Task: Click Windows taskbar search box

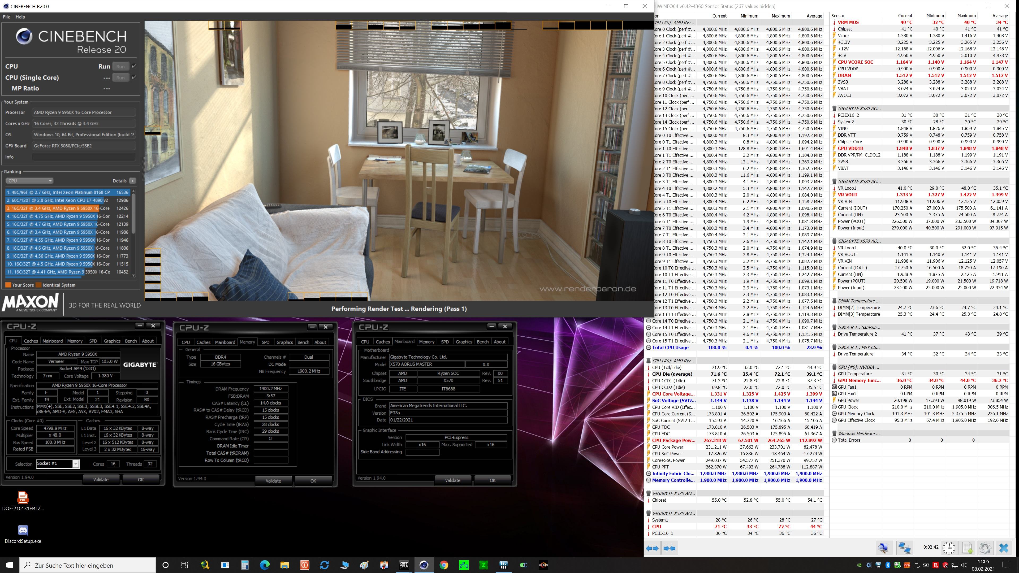Action: [x=88, y=565]
